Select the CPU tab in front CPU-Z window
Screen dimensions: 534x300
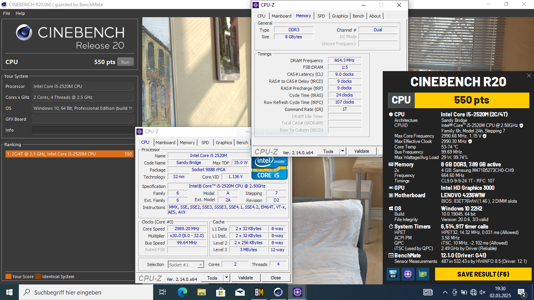point(145,142)
